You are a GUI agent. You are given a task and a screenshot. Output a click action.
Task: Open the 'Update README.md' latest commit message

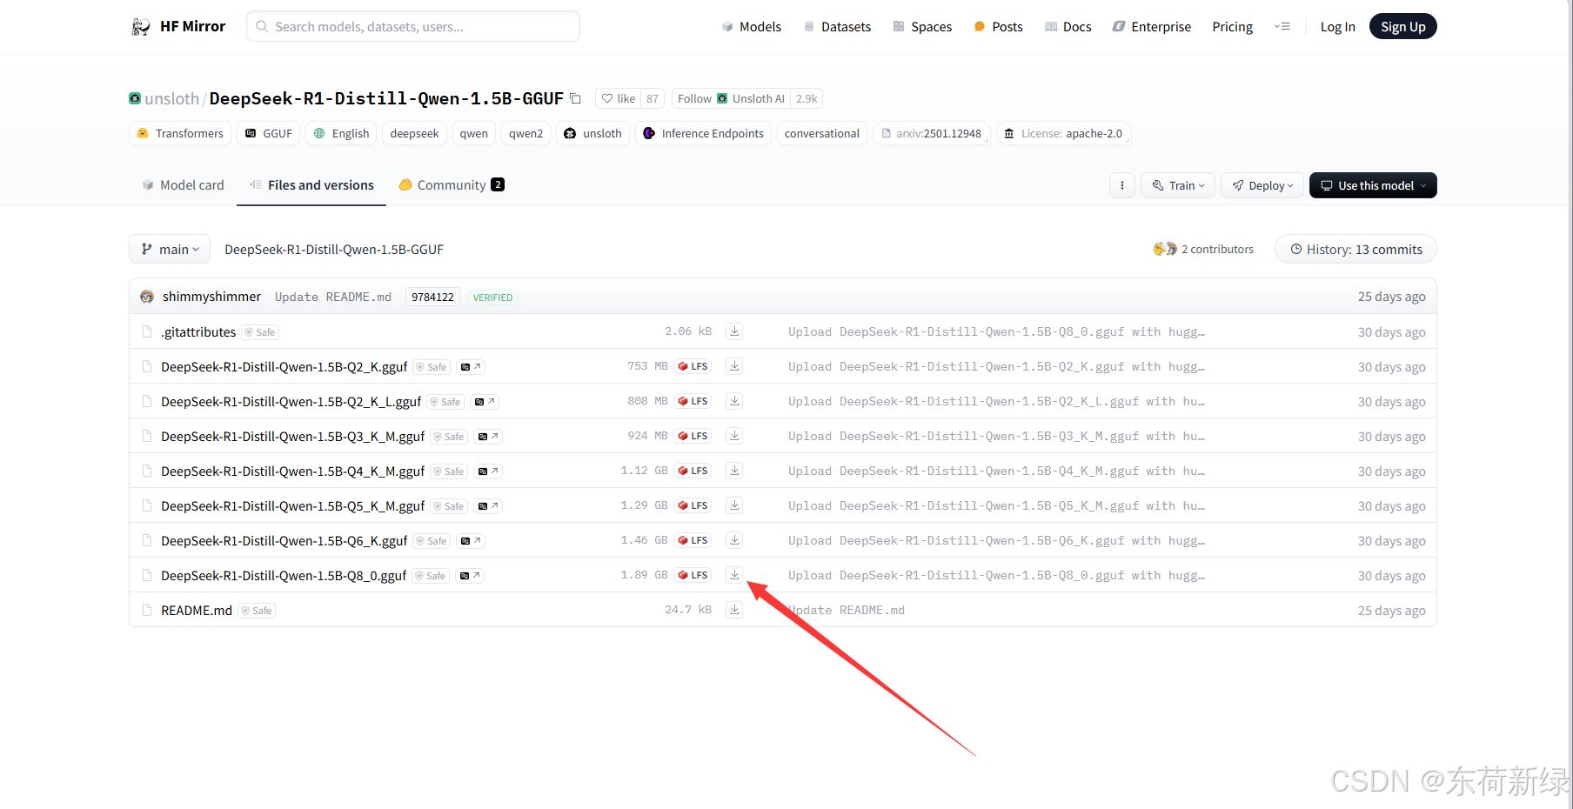(333, 297)
